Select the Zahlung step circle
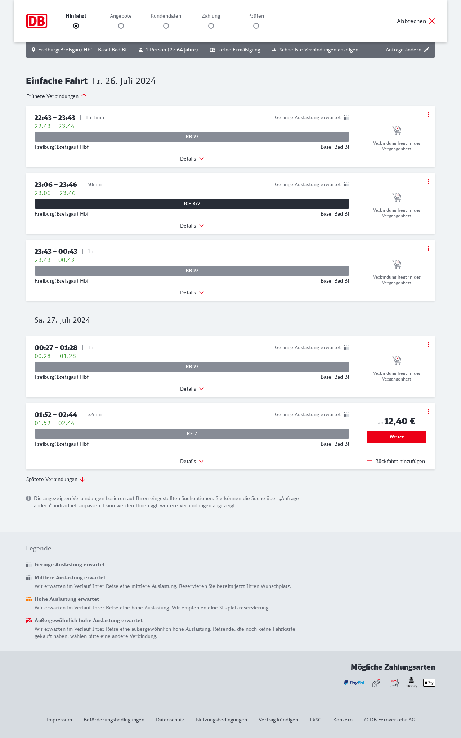 pos(211,26)
